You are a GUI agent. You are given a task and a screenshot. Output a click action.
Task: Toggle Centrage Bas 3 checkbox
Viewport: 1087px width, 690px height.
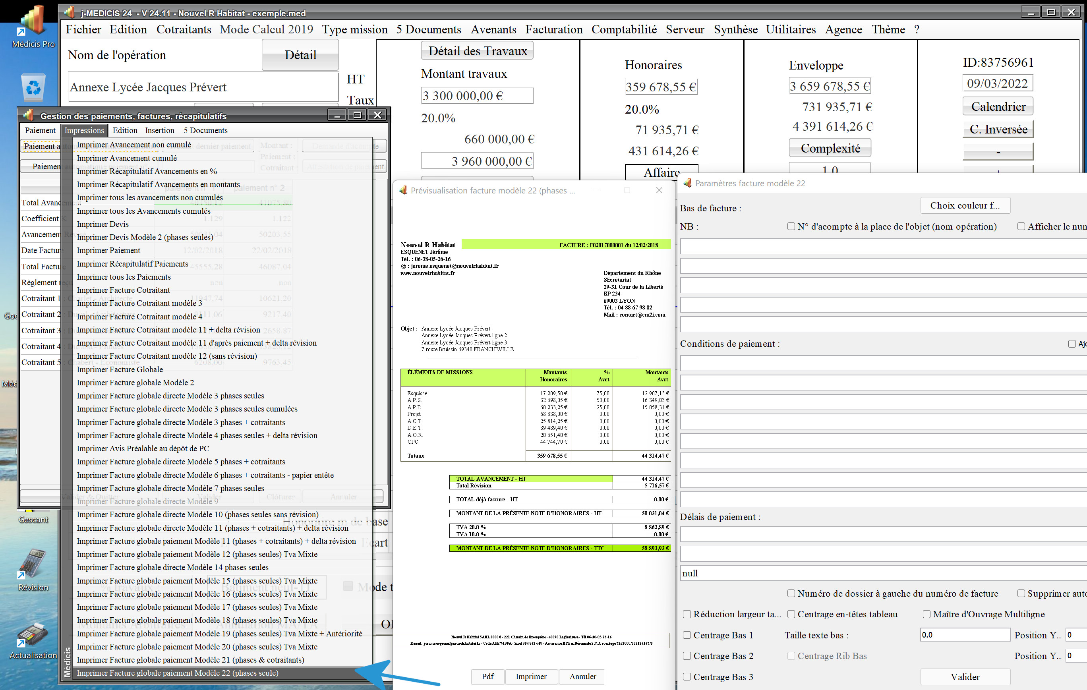tap(687, 676)
